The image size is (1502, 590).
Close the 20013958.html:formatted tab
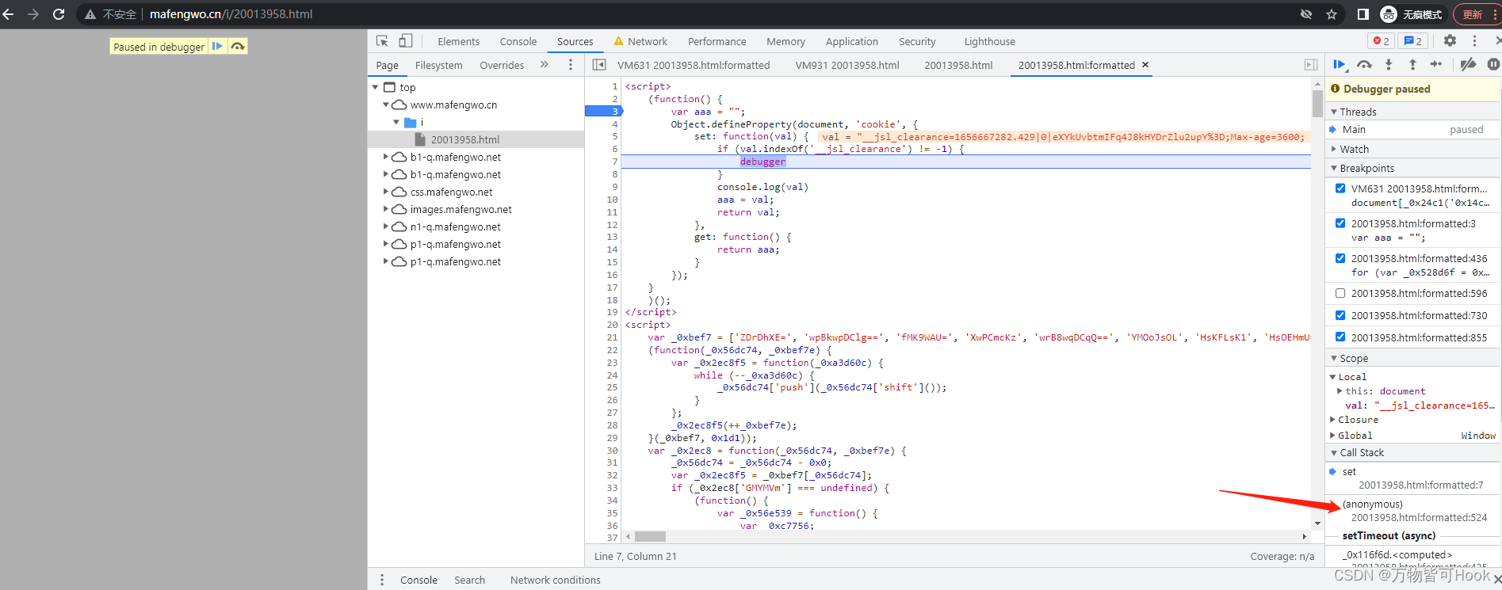(1145, 65)
